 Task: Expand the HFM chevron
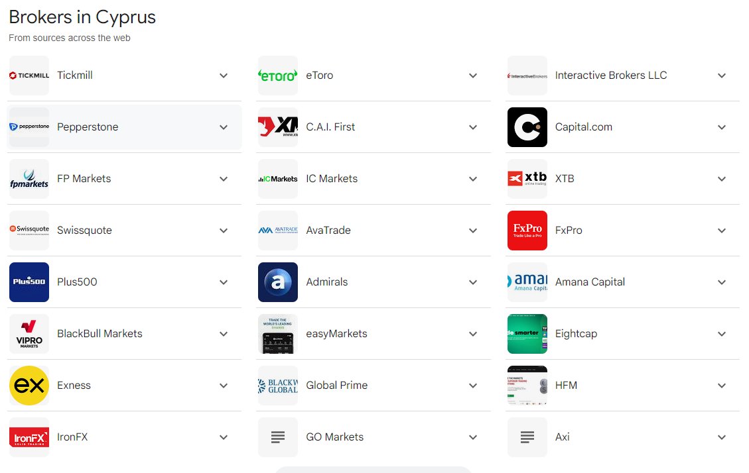(722, 386)
